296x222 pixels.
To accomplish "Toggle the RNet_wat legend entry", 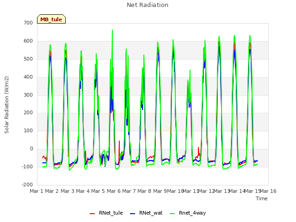I will click(146, 213).
